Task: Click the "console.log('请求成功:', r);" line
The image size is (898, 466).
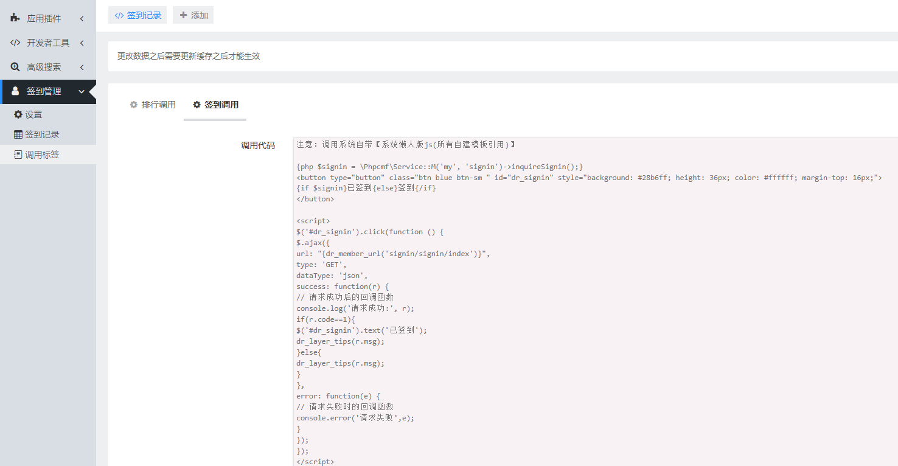Action: [x=355, y=308]
